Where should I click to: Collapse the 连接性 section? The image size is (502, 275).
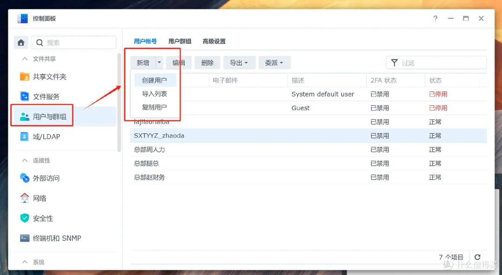click(x=25, y=160)
